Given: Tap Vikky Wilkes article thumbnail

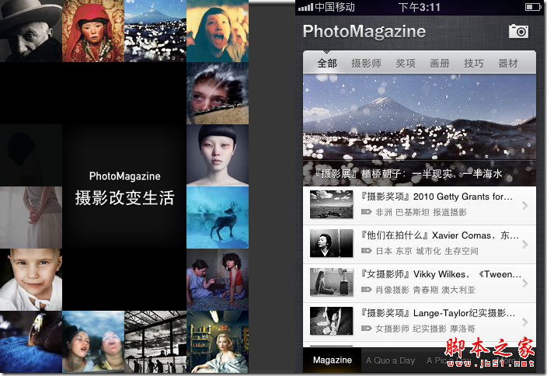Looking at the screenshot, I should tap(332, 282).
